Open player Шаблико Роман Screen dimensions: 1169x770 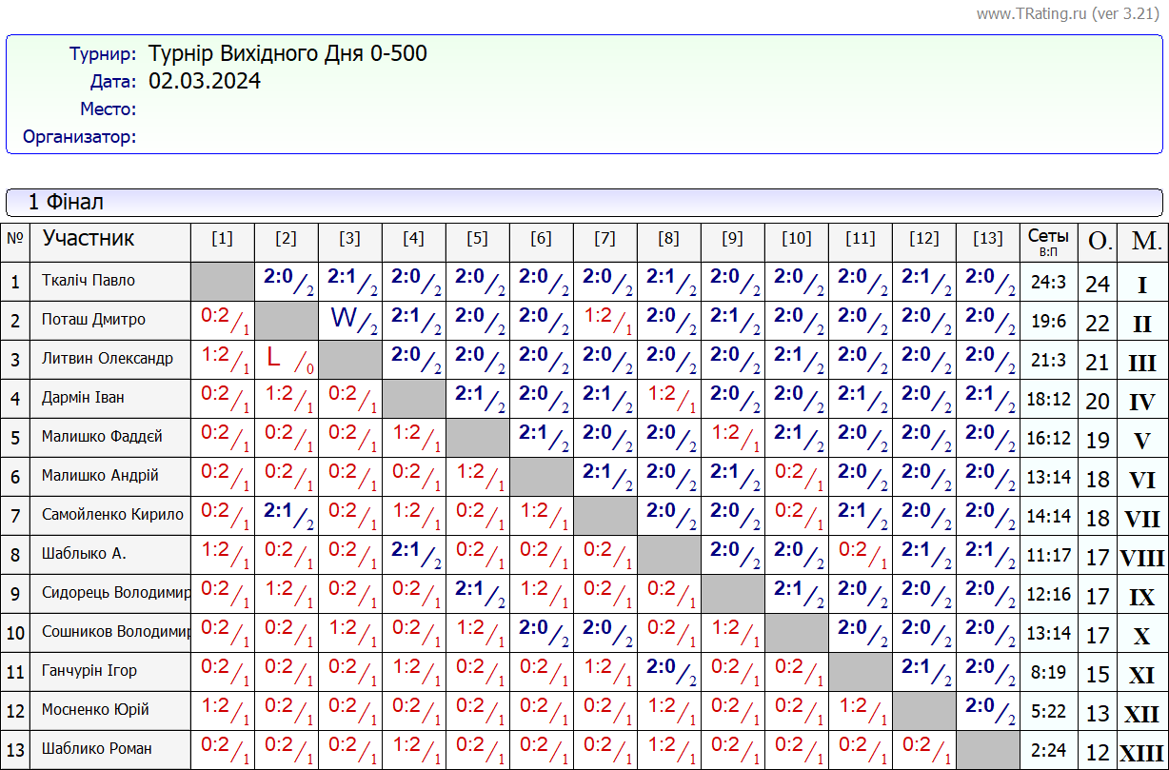click(x=96, y=748)
